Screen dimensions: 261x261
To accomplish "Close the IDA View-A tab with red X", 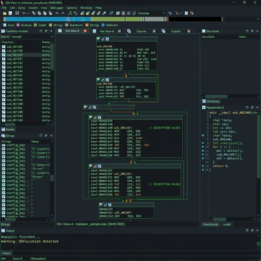I will coord(85,31).
